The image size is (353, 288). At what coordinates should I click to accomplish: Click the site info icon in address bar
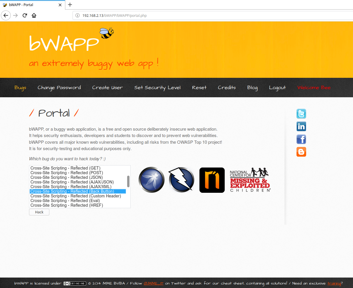pos(78,15)
